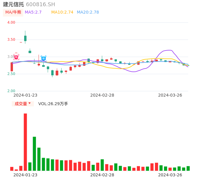Click the VOL:26.29万手 volume readout
The height and width of the screenshot is (179, 202).
click(53, 104)
